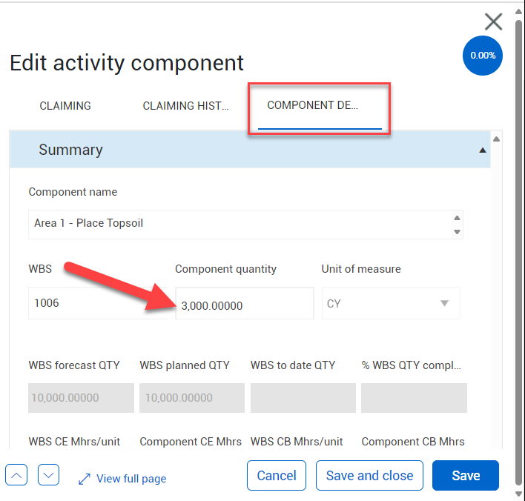Click the 0.00% progress circle badge
The height and width of the screenshot is (501, 525).
pos(483,56)
